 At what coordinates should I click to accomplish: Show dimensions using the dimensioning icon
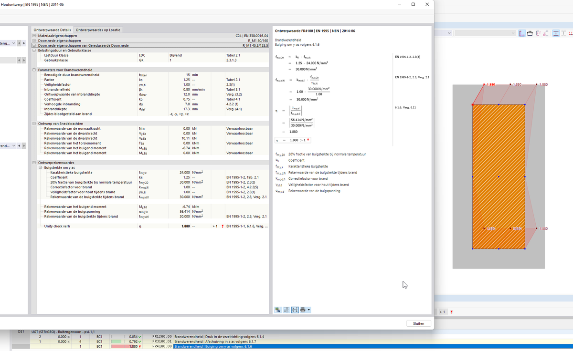point(530,33)
